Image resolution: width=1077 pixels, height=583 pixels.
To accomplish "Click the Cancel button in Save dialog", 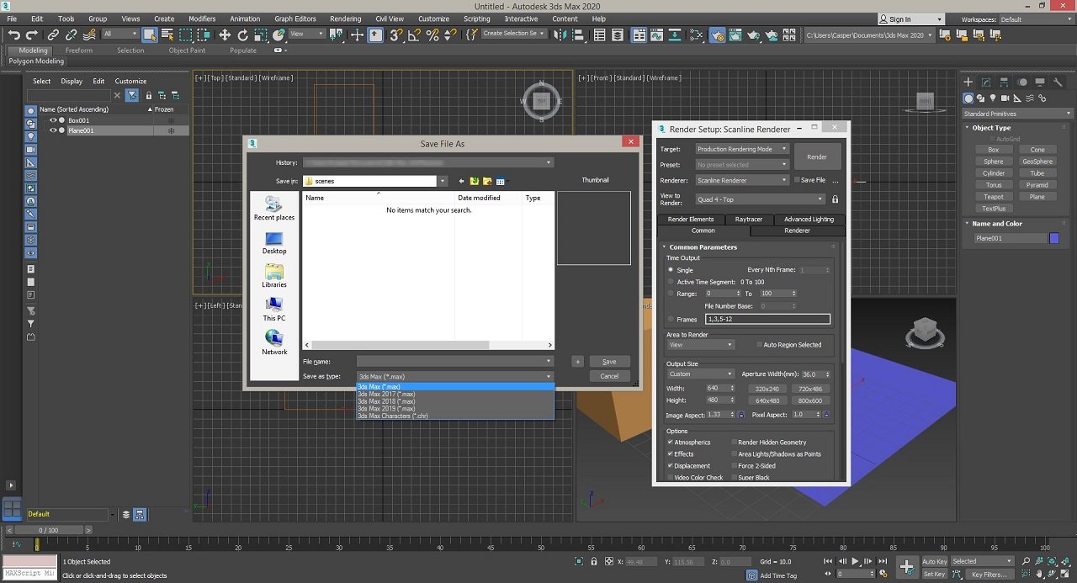I will tap(609, 376).
